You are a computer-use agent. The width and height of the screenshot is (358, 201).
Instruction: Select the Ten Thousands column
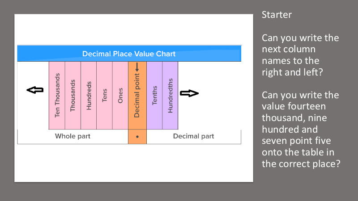[x=57, y=96]
